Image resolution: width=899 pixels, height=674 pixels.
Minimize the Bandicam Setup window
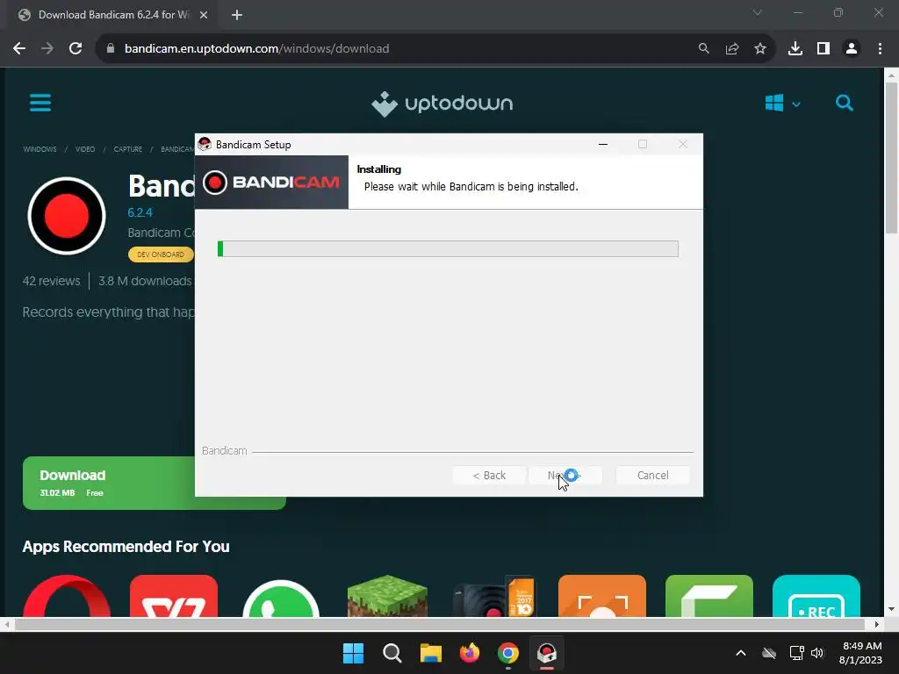[602, 145]
